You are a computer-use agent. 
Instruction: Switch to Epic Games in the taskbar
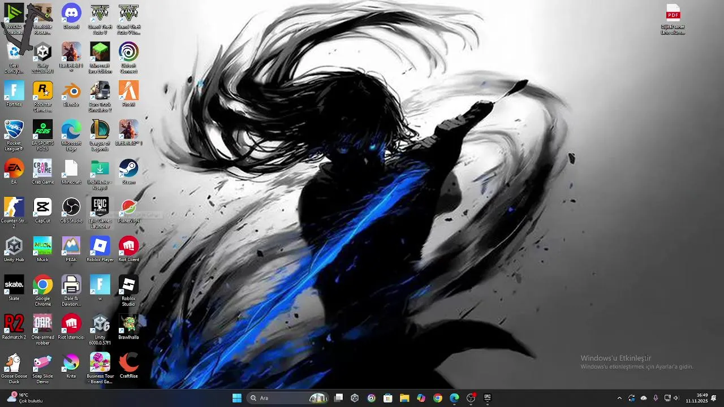(488, 398)
